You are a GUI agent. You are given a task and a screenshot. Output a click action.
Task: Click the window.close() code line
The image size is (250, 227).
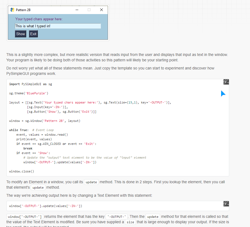pos(21,171)
